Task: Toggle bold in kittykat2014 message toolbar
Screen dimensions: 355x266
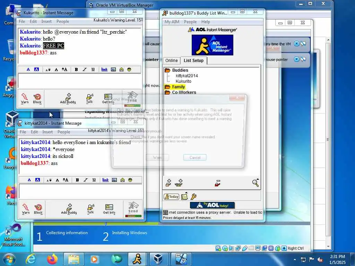Action: 77,180
